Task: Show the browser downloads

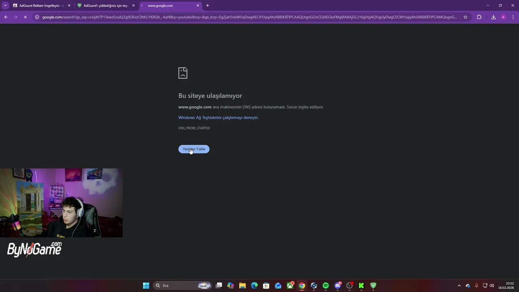Action: tap(493, 17)
